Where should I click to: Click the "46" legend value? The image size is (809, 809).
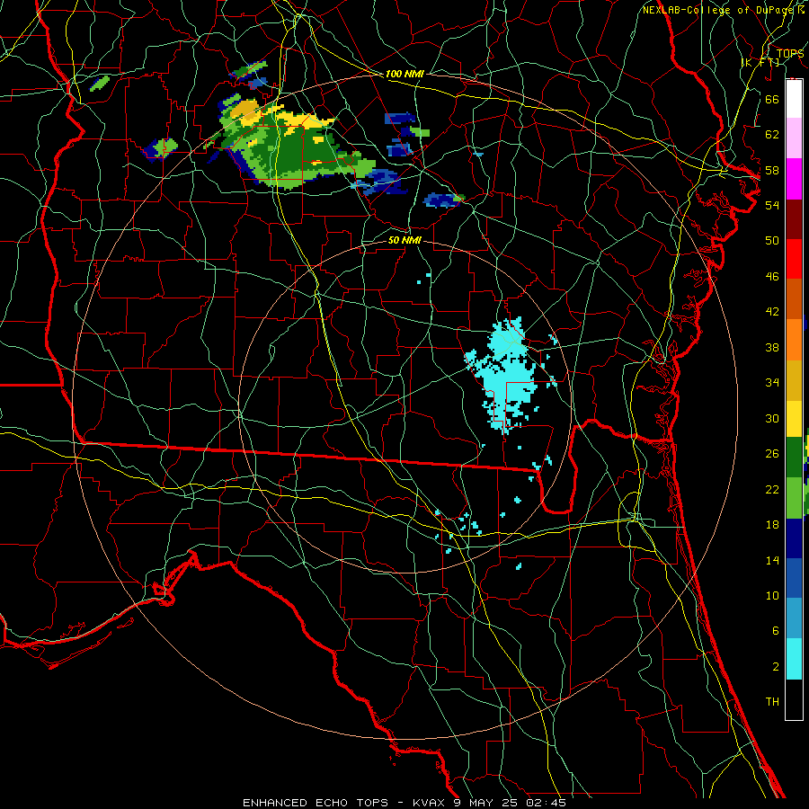click(772, 277)
